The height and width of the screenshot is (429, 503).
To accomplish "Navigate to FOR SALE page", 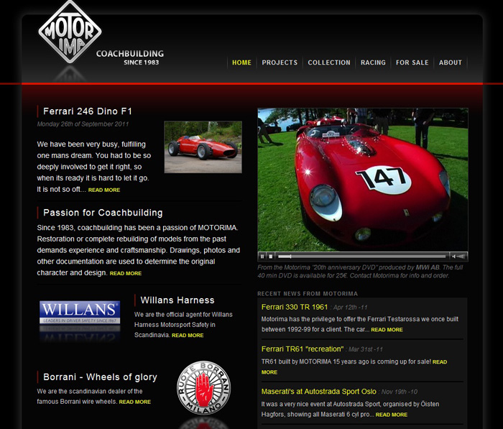I will [412, 63].
